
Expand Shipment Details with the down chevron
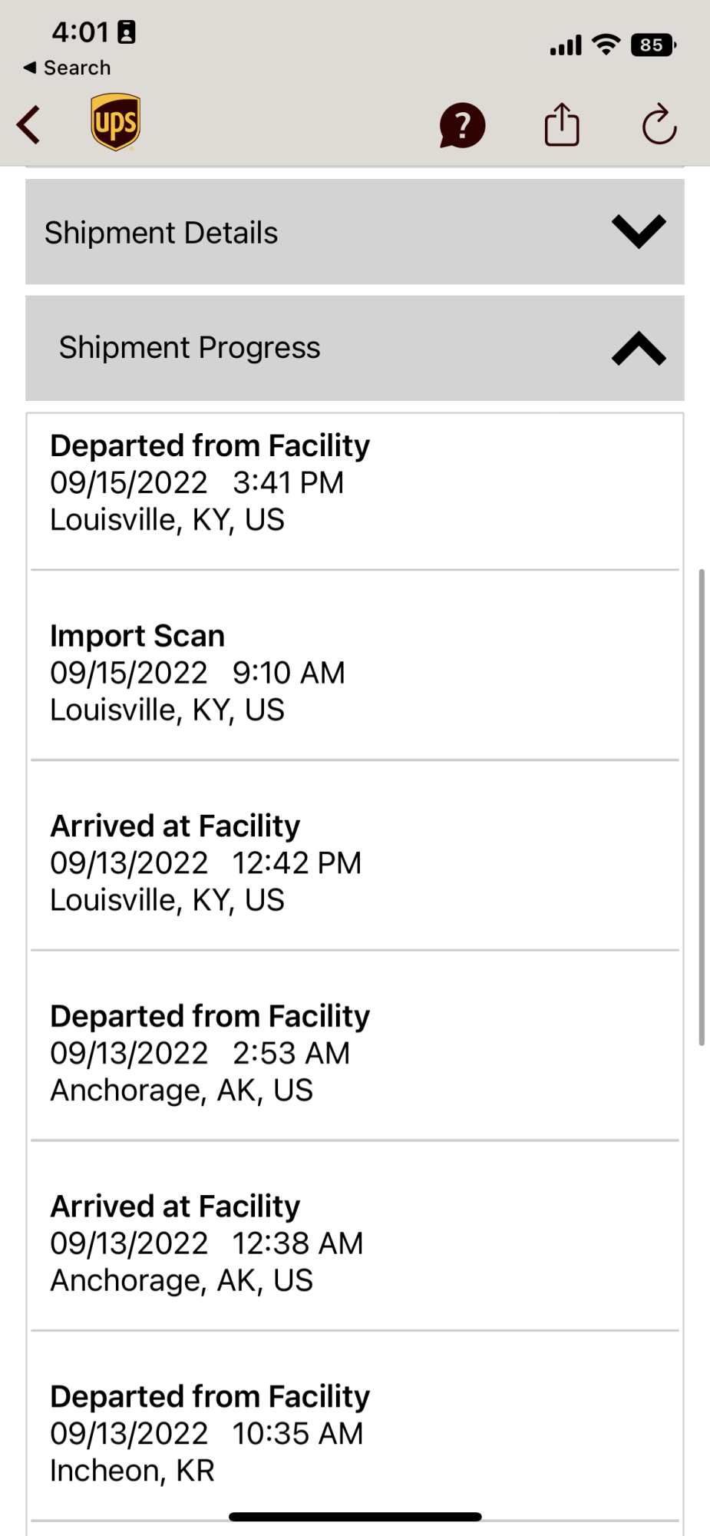point(639,231)
